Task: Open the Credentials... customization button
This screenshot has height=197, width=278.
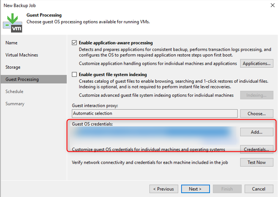Action: tap(256, 149)
